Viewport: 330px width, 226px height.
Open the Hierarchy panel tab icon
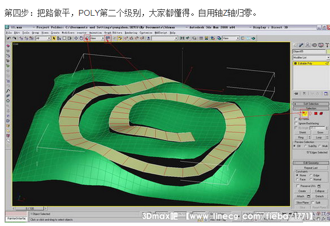click(308, 45)
